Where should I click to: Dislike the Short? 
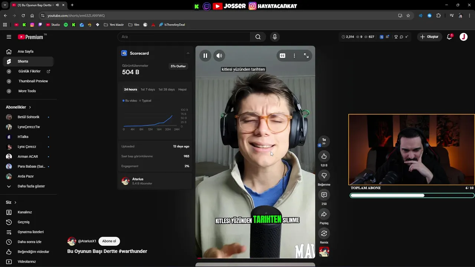coord(324,175)
